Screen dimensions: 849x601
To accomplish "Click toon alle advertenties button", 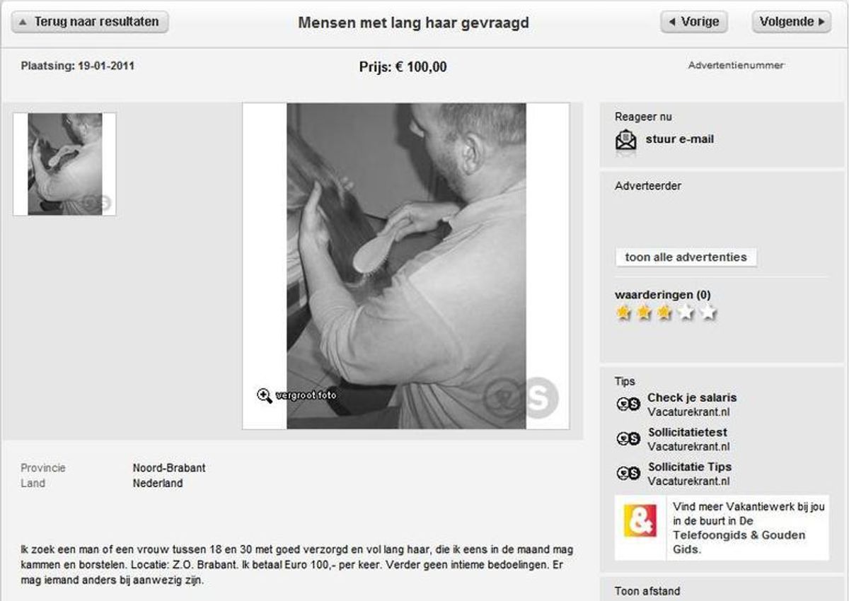I will tap(686, 257).
